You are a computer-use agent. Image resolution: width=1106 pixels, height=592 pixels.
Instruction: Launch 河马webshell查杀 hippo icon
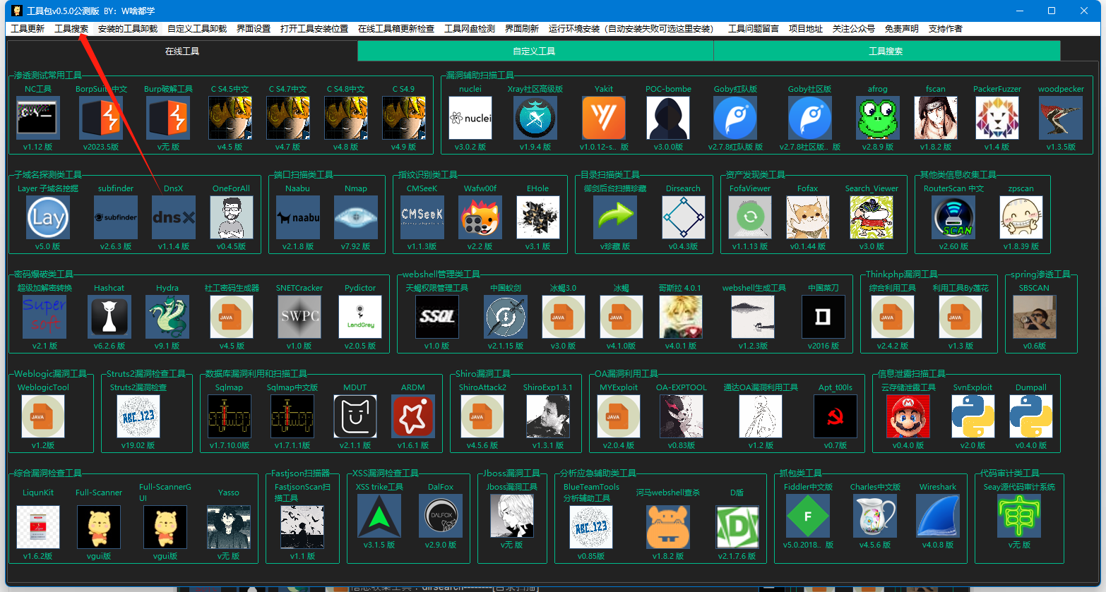pos(668,527)
